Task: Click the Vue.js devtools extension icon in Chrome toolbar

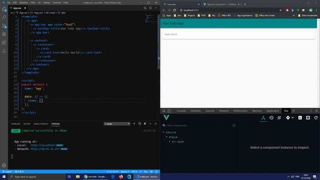Action: click(298, 10)
